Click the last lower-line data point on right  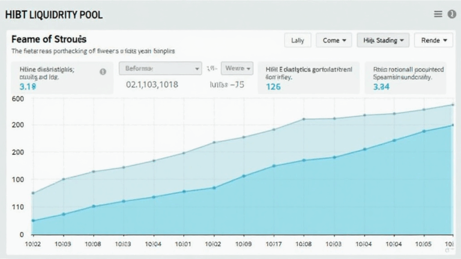pyautogui.click(x=452, y=125)
